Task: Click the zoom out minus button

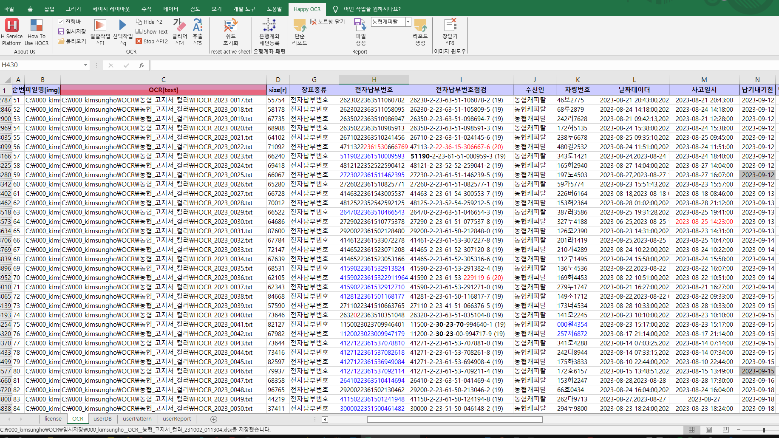Action: pyautogui.click(x=739, y=430)
